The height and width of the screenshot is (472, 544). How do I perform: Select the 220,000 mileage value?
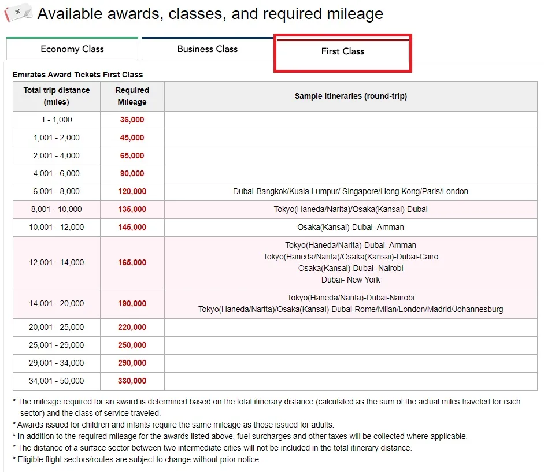pyautogui.click(x=132, y=328)
